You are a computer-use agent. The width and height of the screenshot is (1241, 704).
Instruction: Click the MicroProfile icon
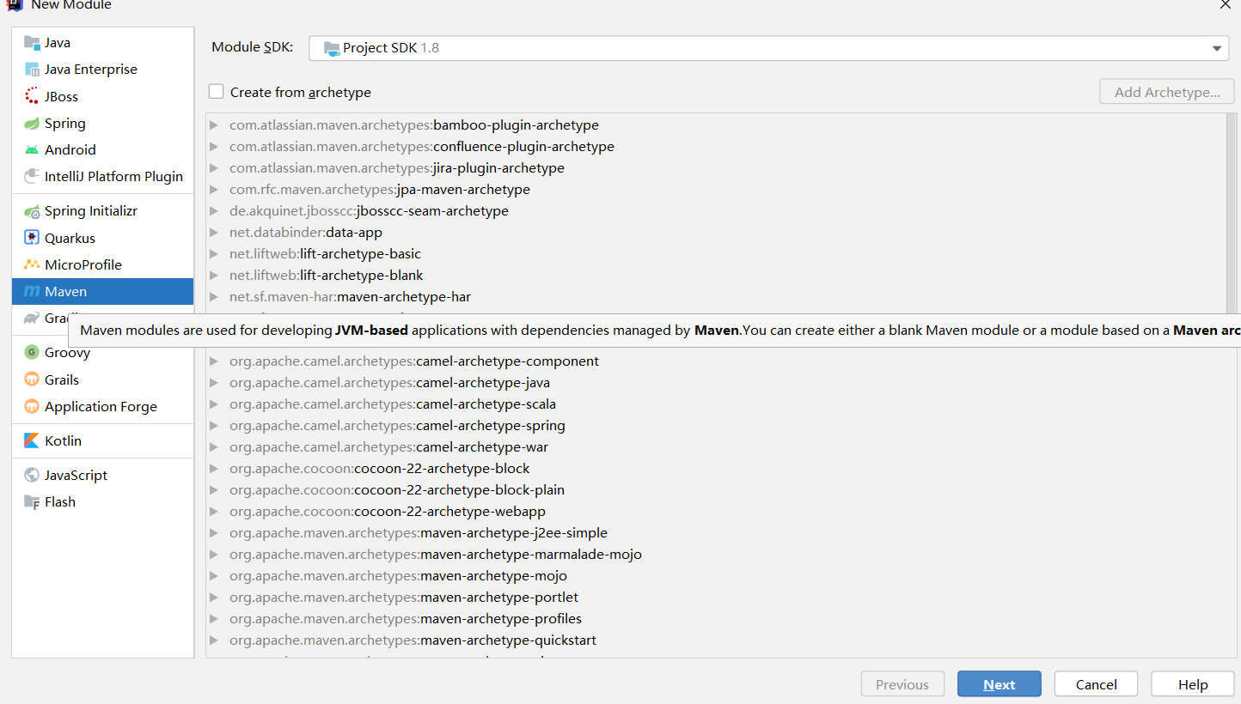(x=32, y=264)
